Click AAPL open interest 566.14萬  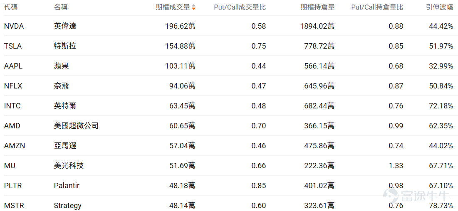[x=319, y=66]
